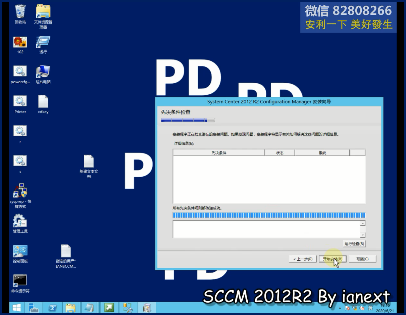Open the 回收站 recycle bin desktop icon
The width and height of the screenshot is (406, 315).
click(20, 14)
